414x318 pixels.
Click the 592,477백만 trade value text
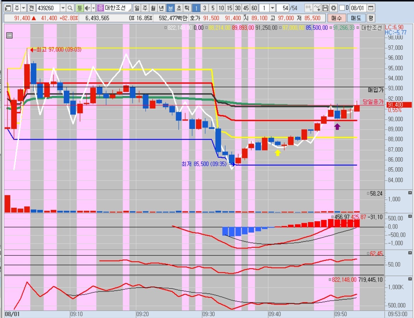click(173, 18)
